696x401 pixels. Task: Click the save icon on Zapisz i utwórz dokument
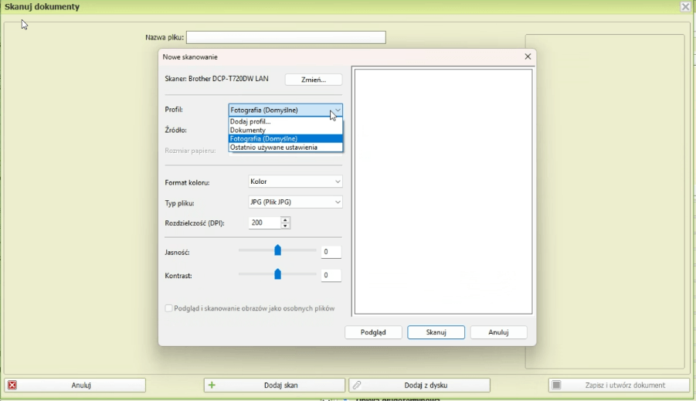pos(556,385)
